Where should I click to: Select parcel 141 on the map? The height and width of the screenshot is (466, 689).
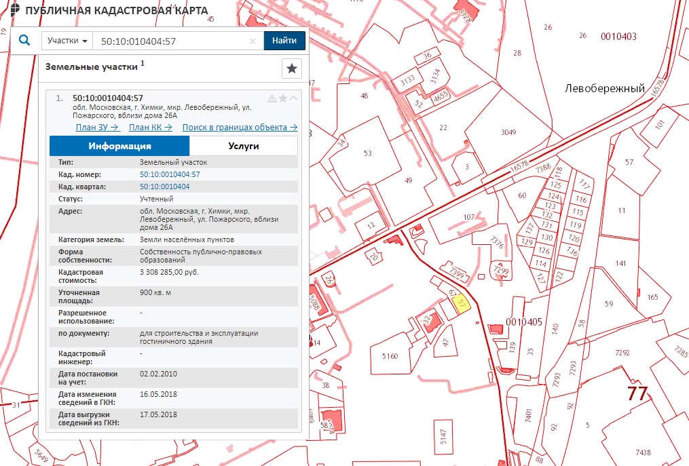tap(620, 264)
